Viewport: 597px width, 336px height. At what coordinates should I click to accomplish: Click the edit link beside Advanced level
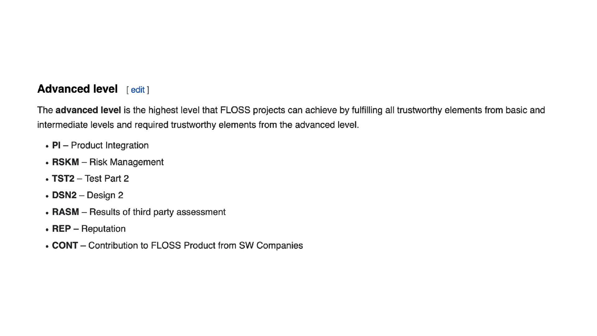click(x=137, y=90)
